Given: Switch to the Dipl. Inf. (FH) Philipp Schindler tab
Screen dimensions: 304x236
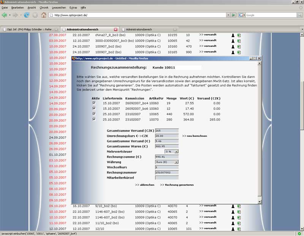Looking at the screenshot, I should point(30,29).
